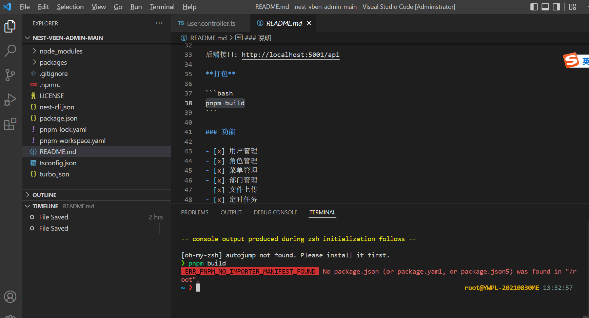
Task: Click the tsconfig.json TS icon
Action: point(33,163)
